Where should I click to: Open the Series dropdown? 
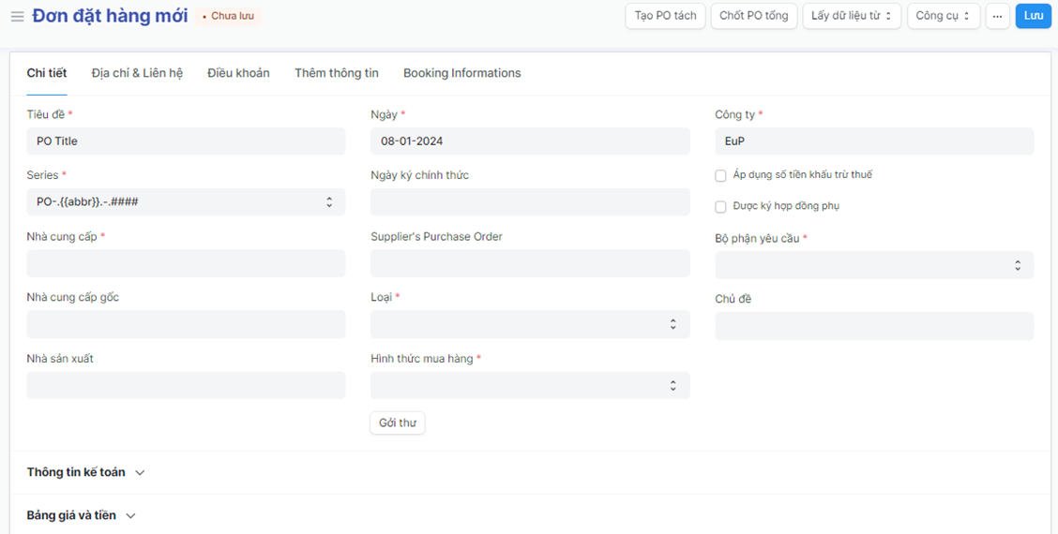[x=186, y=202]
